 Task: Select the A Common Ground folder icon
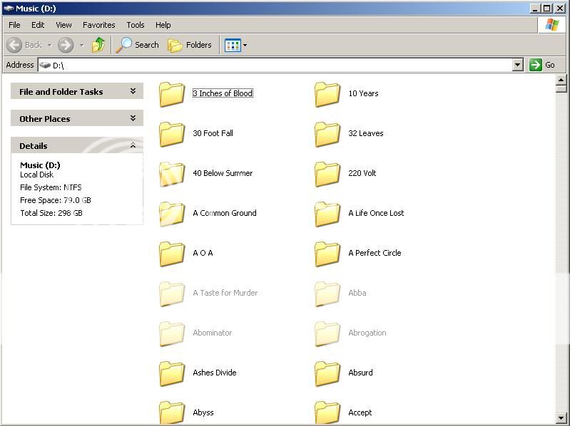click(172, 214)
